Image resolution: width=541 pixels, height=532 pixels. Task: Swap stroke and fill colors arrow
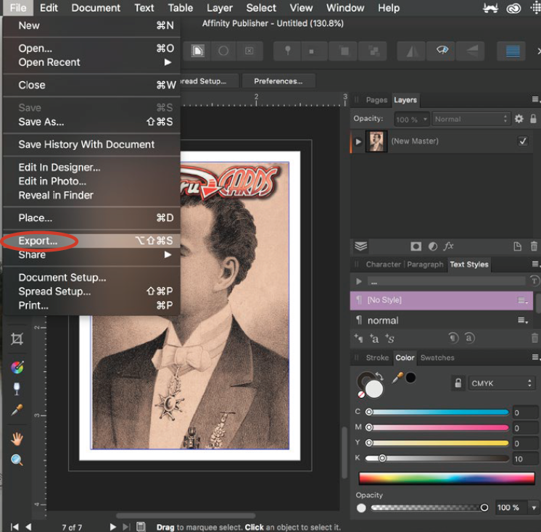378,376
